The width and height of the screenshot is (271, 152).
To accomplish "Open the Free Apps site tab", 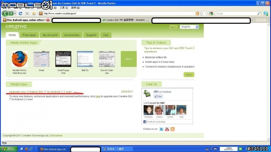I will click(x=29, y=35).
